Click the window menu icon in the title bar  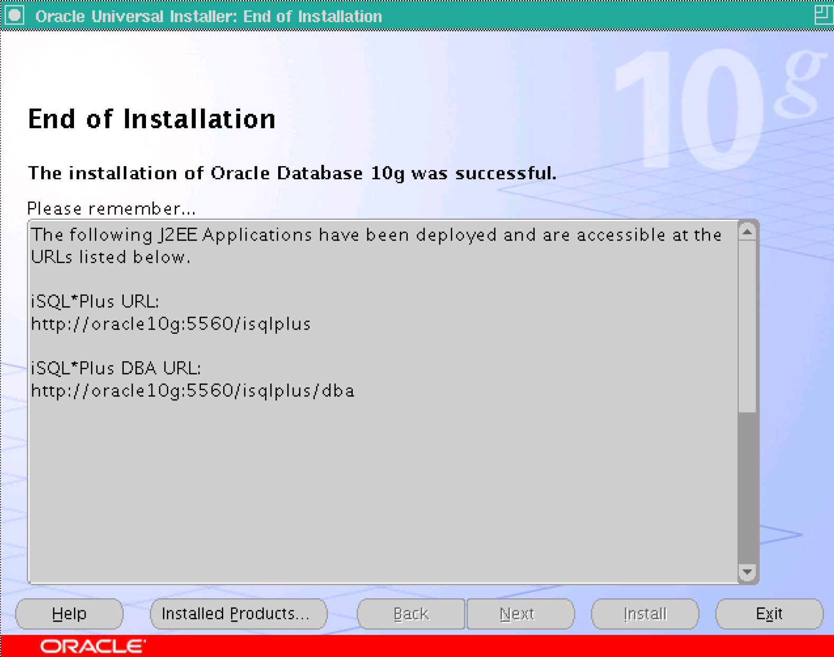15,15
